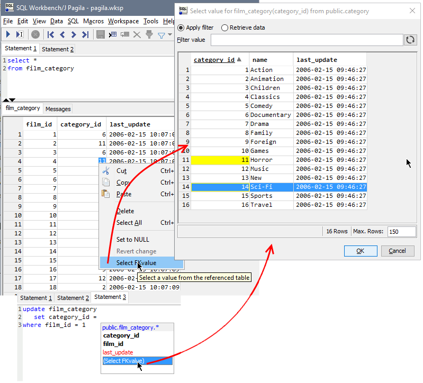Select the Action row in the category list
The width and height of the screenshot is (423, 383).
(278, 70)
